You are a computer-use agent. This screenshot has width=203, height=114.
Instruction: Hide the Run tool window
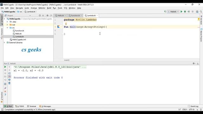[198, 63]
